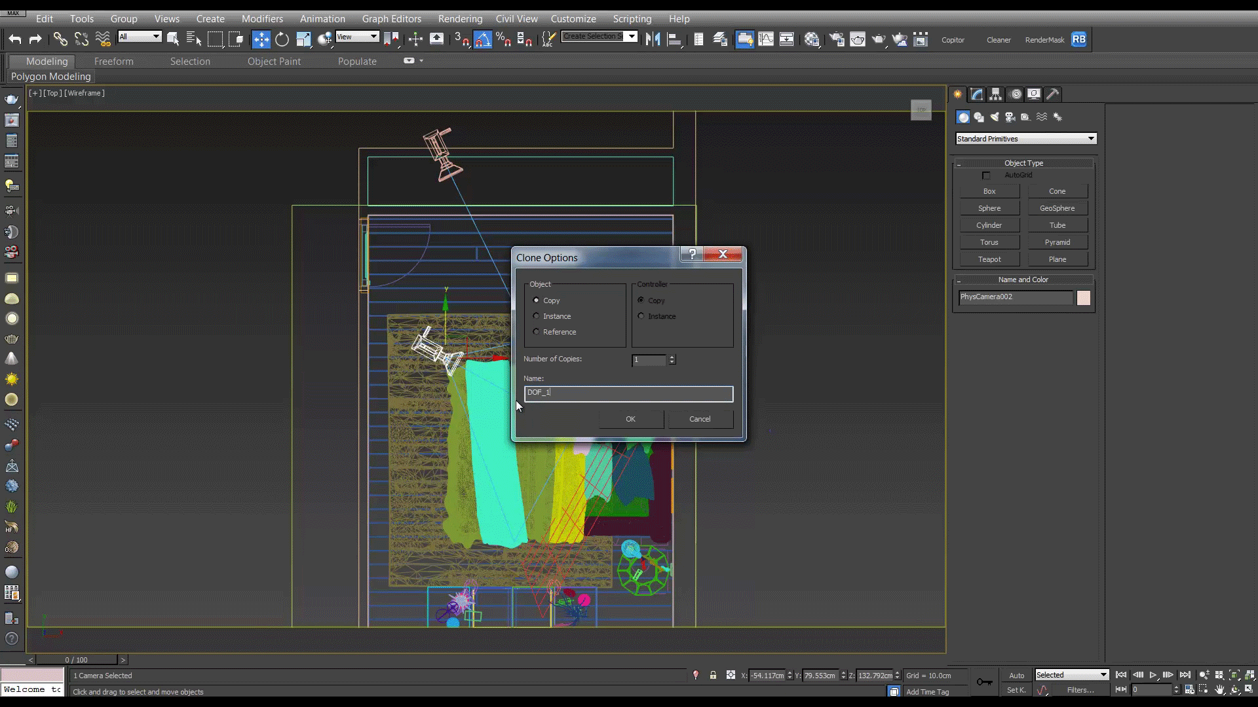Click the Mirror tool icon

653,39
